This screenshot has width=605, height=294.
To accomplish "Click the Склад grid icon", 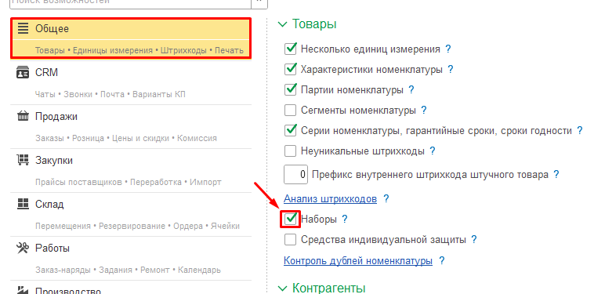I will [x=24, y=204].
